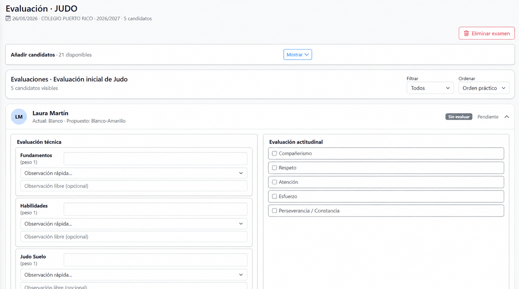Image resolution: width=519 pixels, height=289 pixels.
Task: Open the Ordenar Orden práctico dropdown
Action: click(x=484, y=88)
